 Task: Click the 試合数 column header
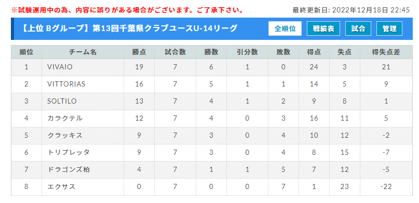(175, 52)
